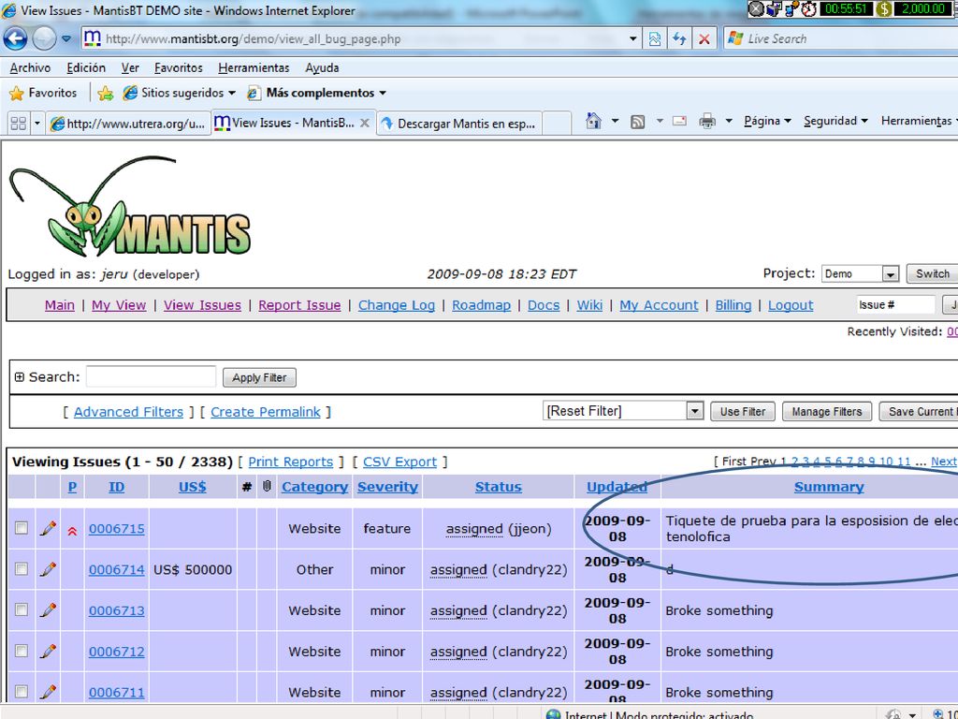
Task: Check the box for issue 0006712
Action: pos(22,651)
